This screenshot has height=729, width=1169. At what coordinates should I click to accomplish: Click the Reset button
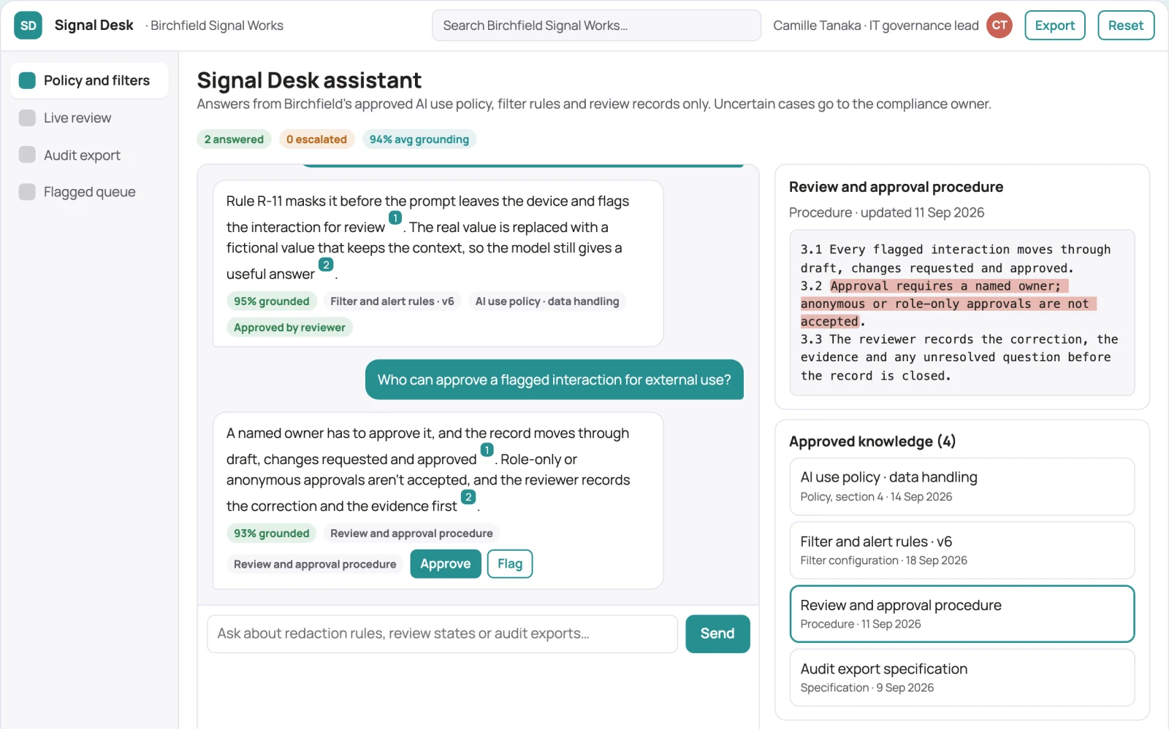[x=1125, y=26]
